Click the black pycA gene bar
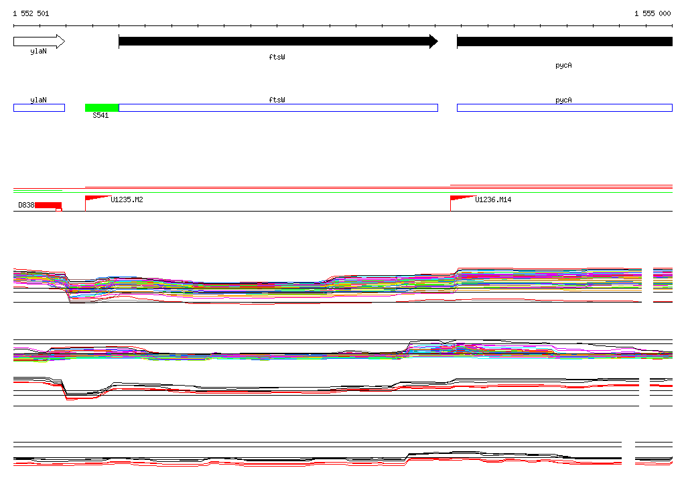 [565, 42]
